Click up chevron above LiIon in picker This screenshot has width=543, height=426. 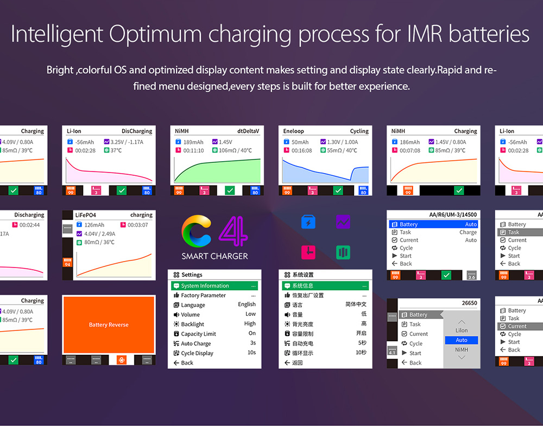pos(461,322)
